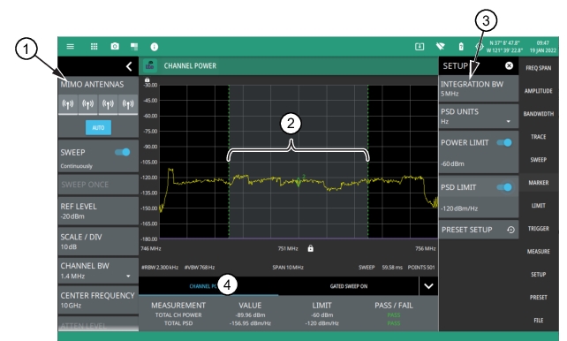
Task: Click the lock icon beside 751 MHz
Action: 310,248
